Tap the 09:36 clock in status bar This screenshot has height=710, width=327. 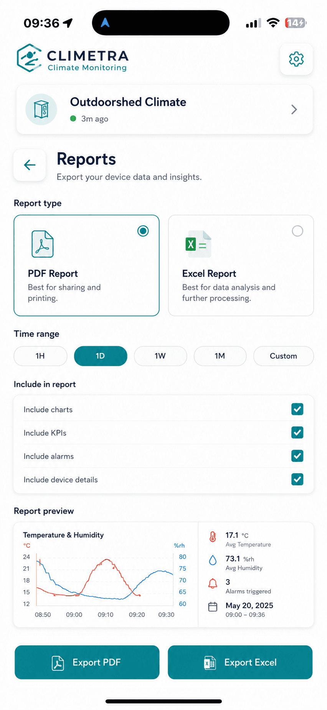(41, 23)
